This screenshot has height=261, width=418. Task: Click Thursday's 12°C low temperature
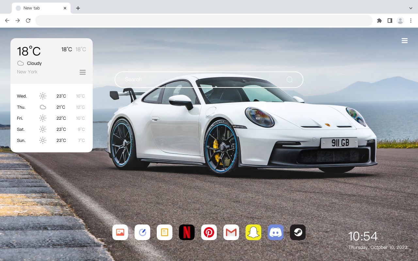(80, 107)
